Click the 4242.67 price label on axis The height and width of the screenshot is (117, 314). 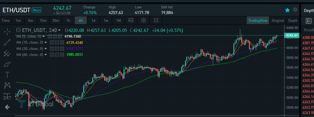pos(292,35)
